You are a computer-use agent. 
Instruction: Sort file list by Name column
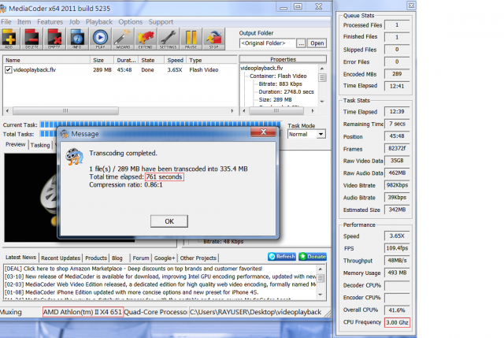tap(46, 60)
